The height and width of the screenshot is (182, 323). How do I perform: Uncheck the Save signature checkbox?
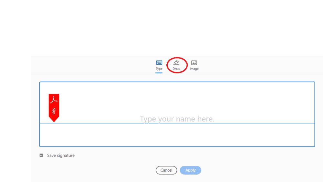pos(41,155)
